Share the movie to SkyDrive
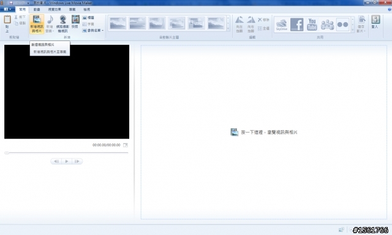 click(x=282, y=25)
